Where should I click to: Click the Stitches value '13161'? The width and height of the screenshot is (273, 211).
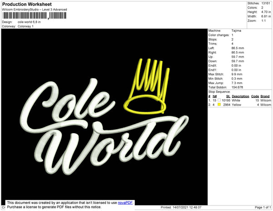[266, 3]
